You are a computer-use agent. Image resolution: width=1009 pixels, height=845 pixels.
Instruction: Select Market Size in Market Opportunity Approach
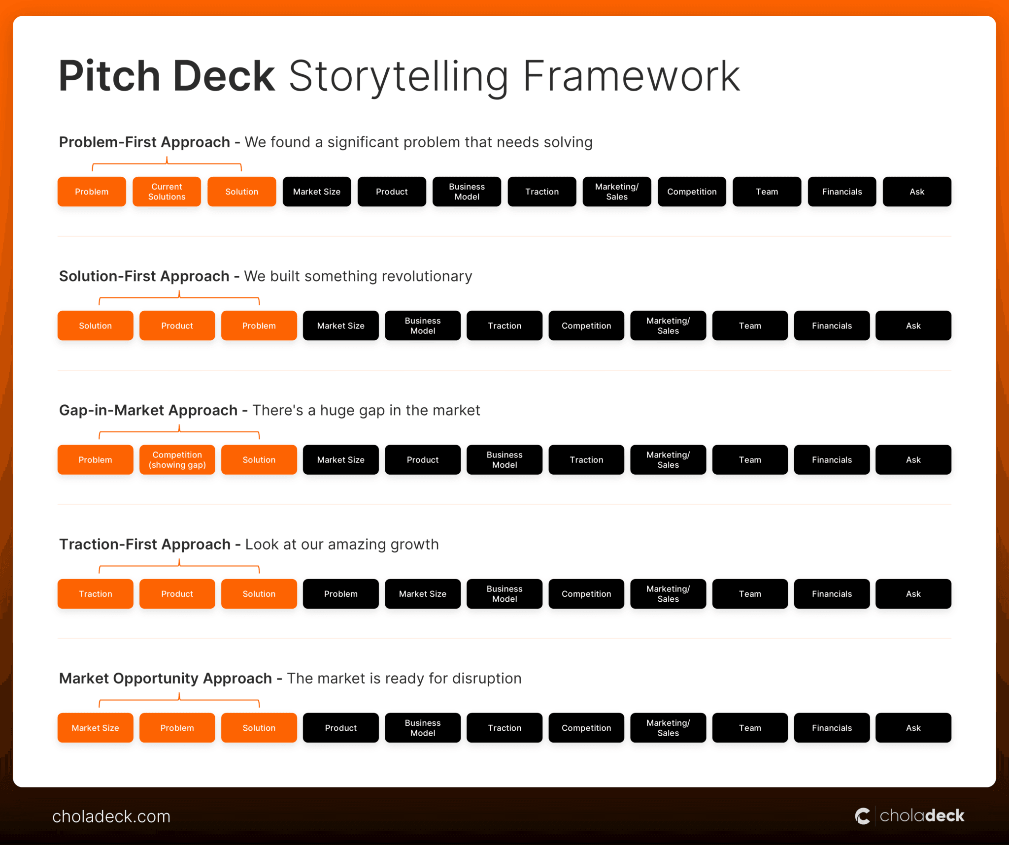[95, 728]
